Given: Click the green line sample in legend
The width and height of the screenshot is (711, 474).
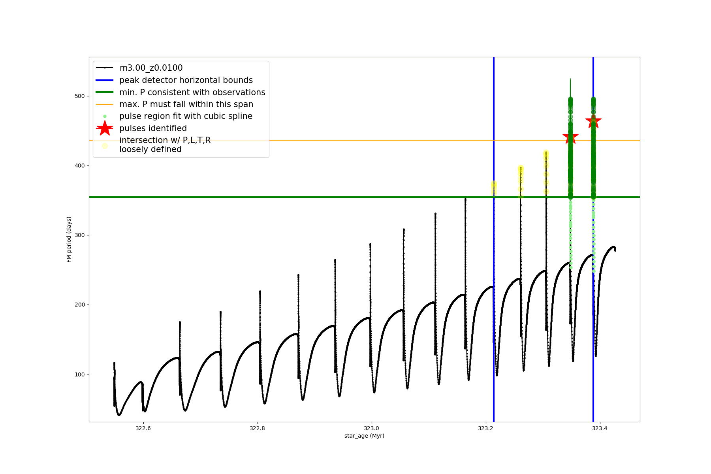Looking at the screenshot, I should coord(105,92).
